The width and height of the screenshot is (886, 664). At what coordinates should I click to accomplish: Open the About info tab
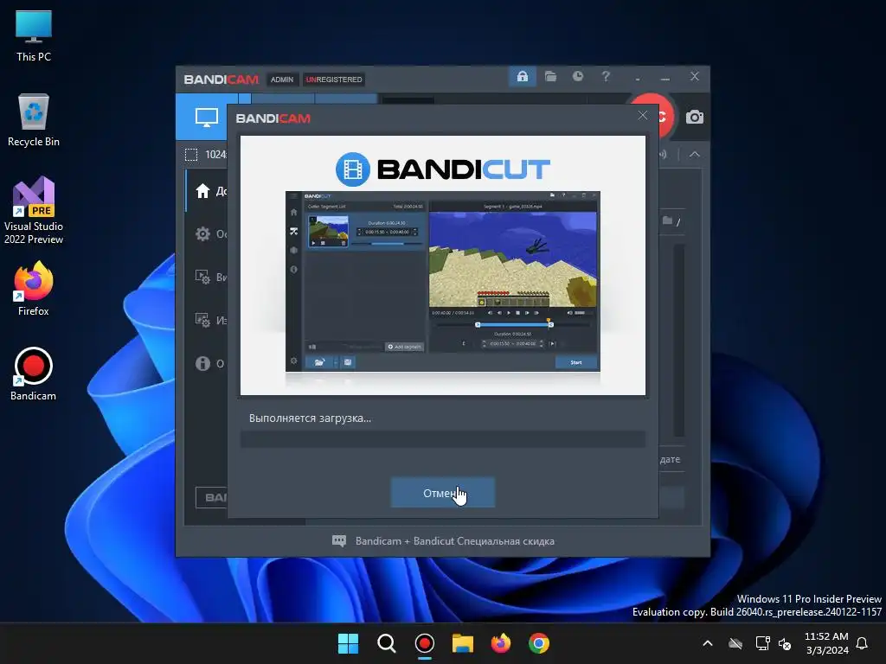click(x=203, y=364)
